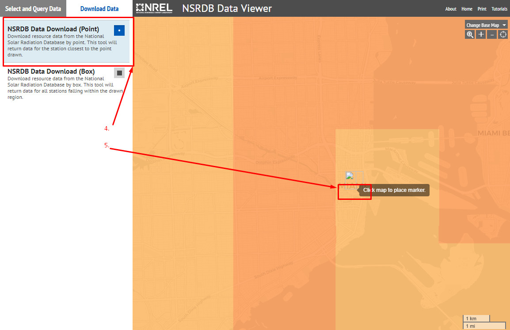
Task: Zoom in with the plus button
Action: coord(481,34)
